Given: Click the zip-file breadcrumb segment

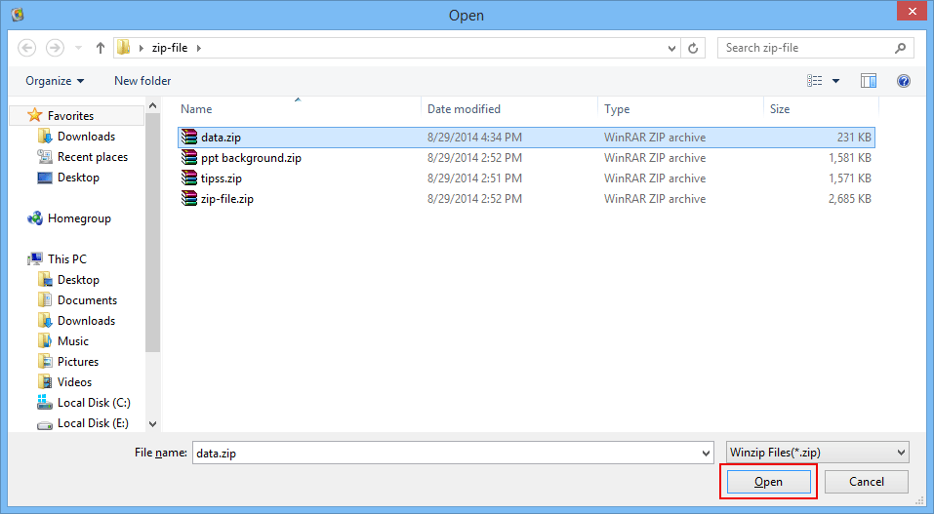Looking at the screenshot, I should [170, 48].
